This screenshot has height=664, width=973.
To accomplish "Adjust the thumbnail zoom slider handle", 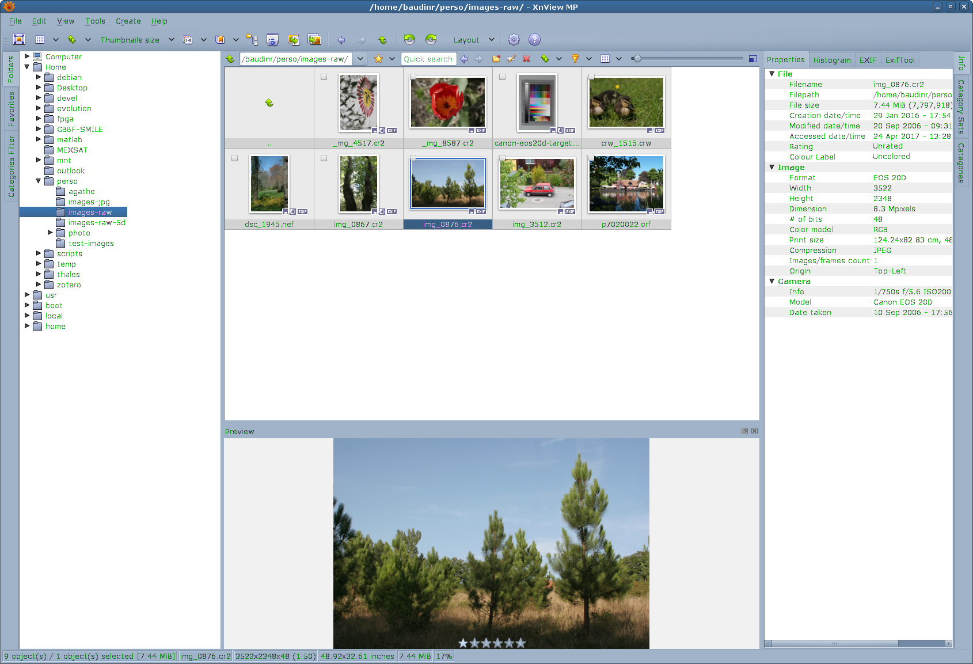I will click(637, 59).
